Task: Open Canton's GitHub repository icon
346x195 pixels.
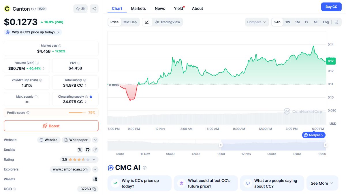Action: (88, 150)
